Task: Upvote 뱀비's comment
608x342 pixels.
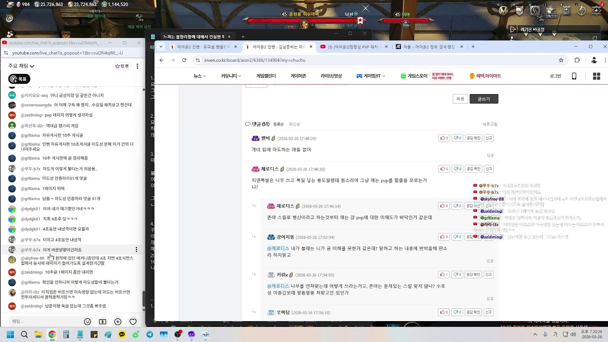Action: point(444,138)
